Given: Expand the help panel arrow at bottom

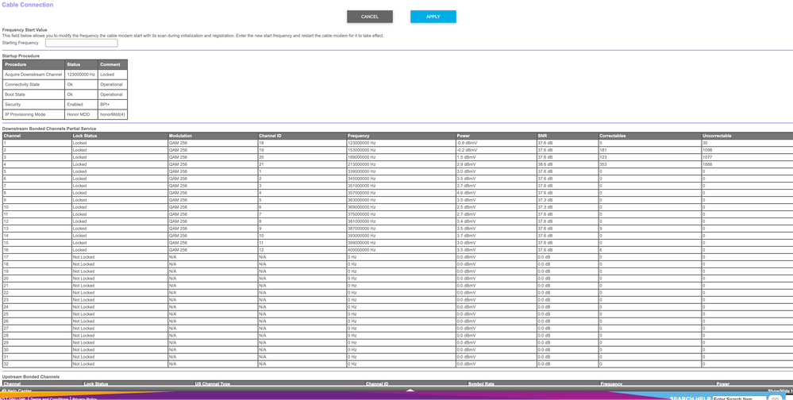Looking at the screenshot, I should pos(410,390).
